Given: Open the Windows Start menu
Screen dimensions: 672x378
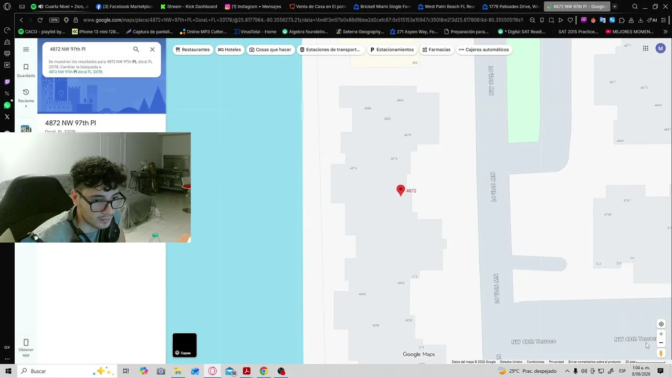Looking at the screenshot, I should (x=8, y=371).
